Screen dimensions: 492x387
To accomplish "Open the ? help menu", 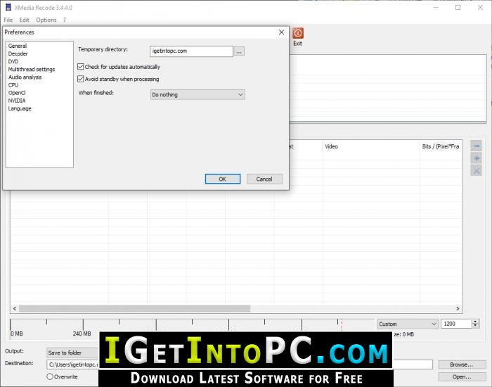I will pos(65,20).
